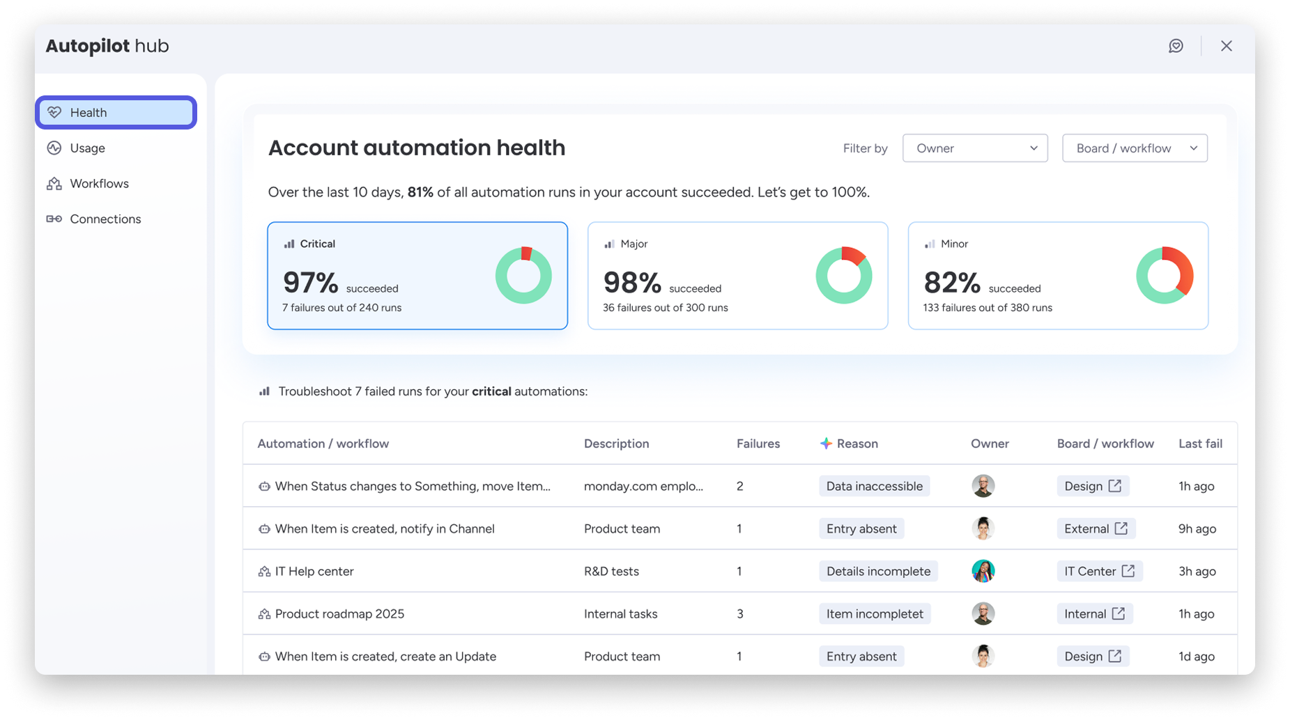Click automation icon beside Product roadmap 2025
The image size is (1290, 720).
pos(264,613)
